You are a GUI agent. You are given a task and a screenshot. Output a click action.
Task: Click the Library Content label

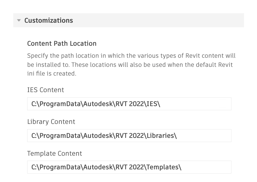coord(51,122)
